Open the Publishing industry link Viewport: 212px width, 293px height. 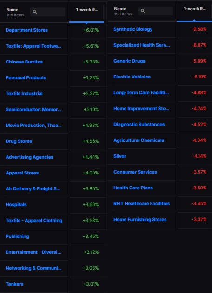17,237
